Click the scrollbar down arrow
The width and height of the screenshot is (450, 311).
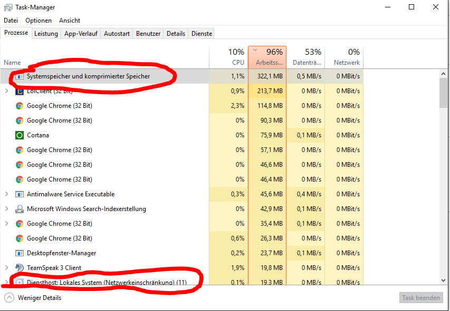click(x=443, y=280)
